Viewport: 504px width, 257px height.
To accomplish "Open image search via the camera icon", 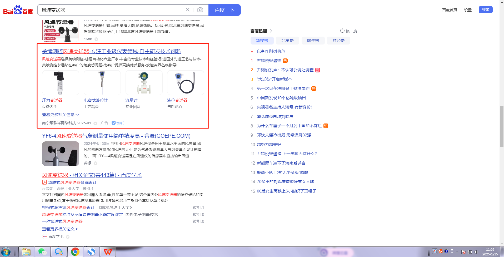I will point(200,10).
